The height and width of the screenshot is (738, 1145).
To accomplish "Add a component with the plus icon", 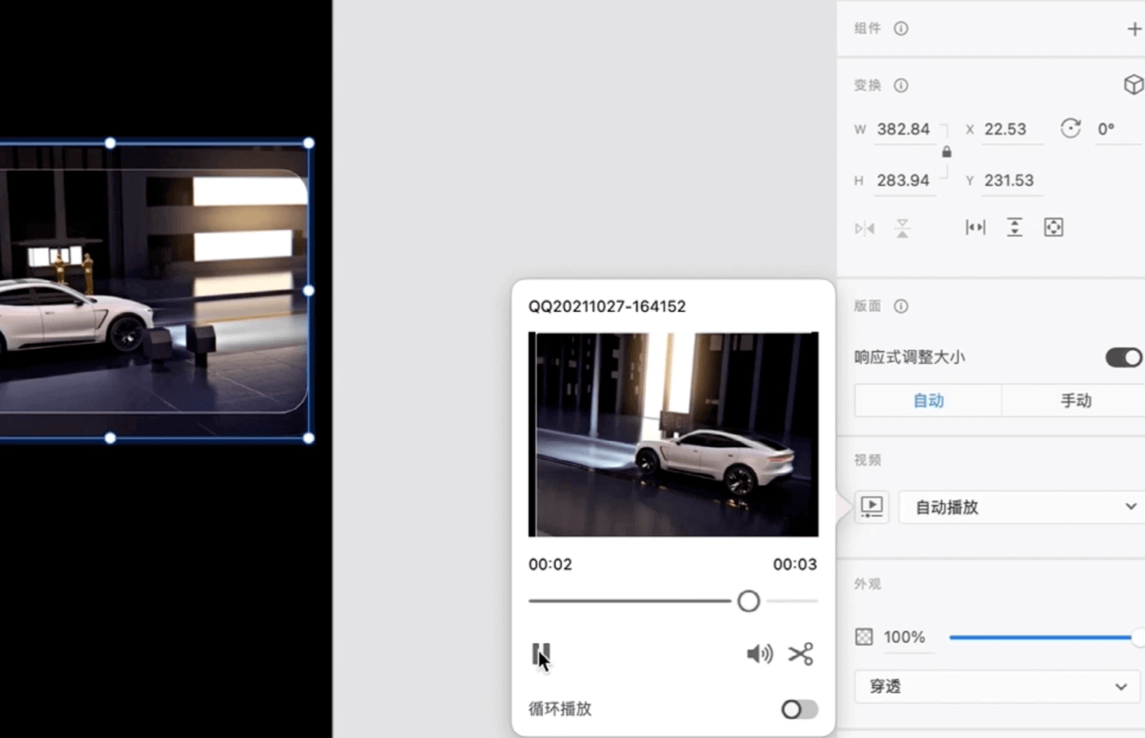I will [1134, 29].
